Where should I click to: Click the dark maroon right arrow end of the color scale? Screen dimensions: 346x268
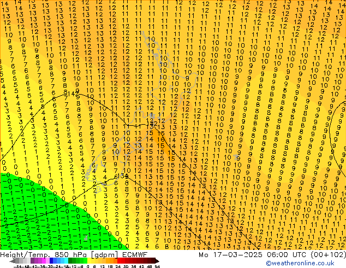point(157,261)
